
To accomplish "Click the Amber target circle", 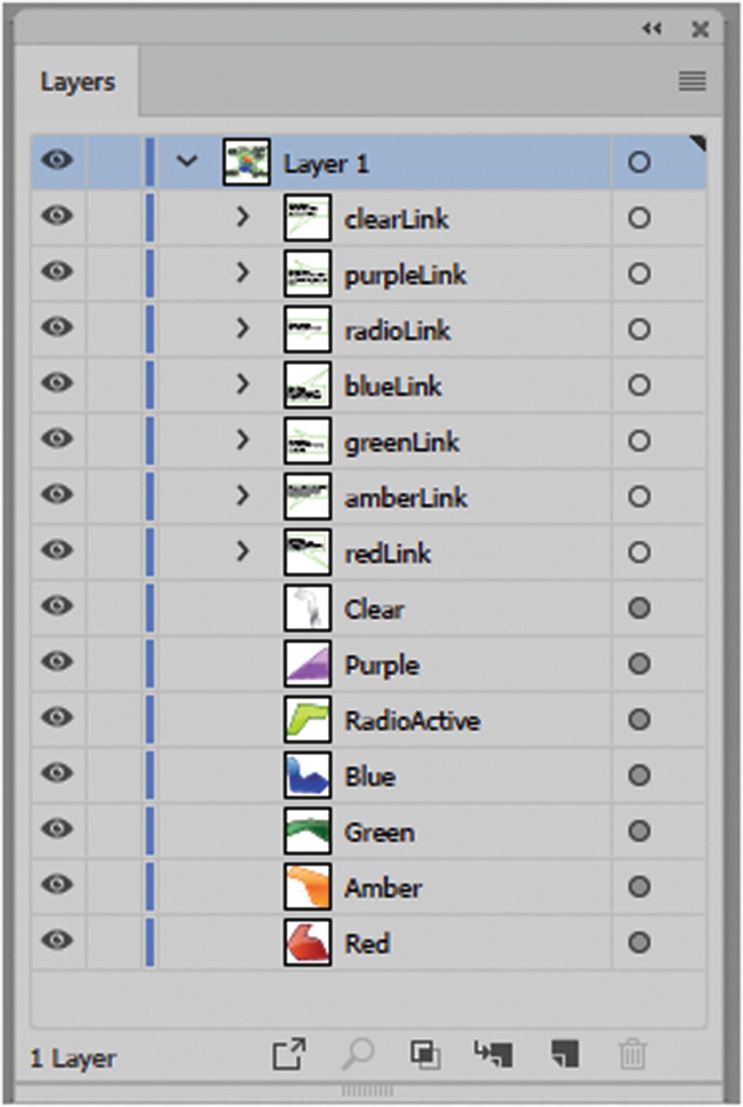I will (x=639, y=886).
